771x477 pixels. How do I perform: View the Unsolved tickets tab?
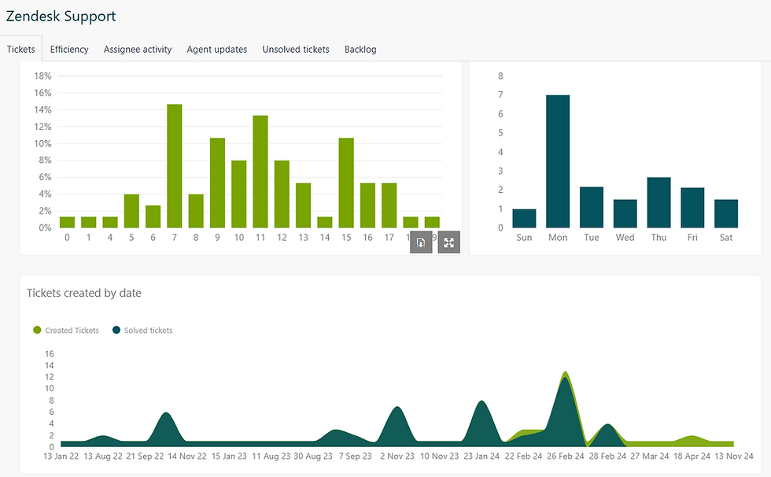pyautogui.click(x=295, y=49)
